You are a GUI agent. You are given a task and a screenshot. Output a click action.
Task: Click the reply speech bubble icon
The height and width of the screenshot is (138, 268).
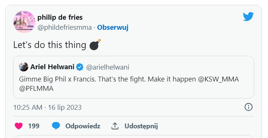tap(56, 126)
